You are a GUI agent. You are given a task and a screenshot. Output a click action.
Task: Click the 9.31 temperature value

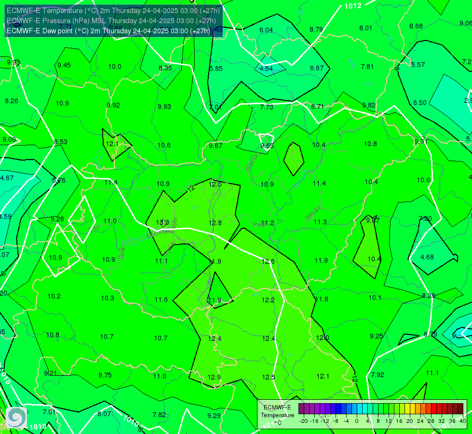[x=421, y=141]
